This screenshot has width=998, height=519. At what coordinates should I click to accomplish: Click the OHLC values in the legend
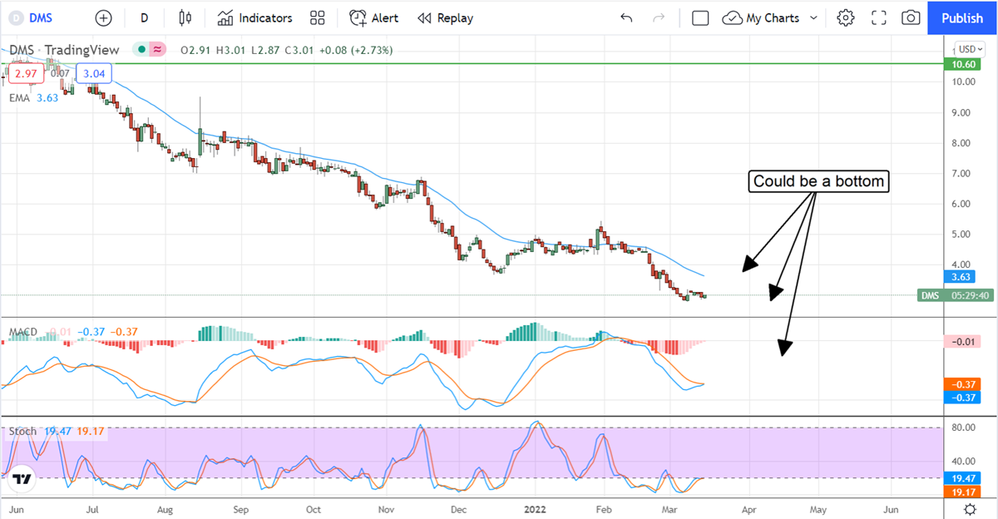click(287, 50)
